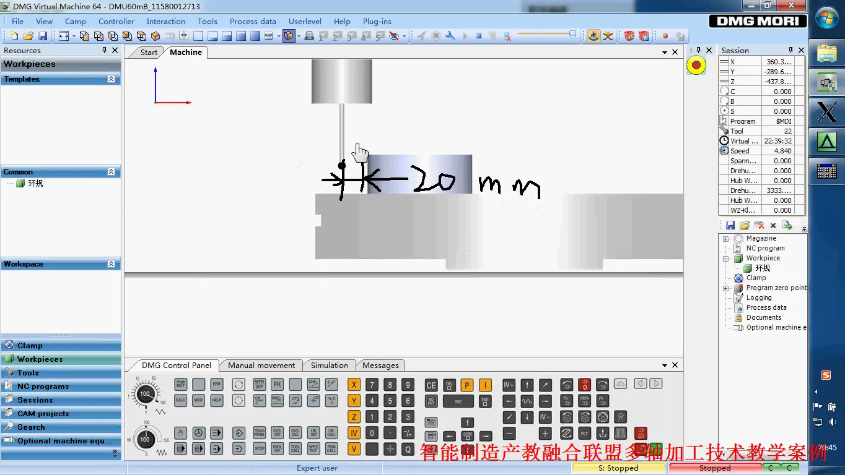The height and width of the screenshot is (475, 845).
Task: Switch to the Manual movement tab
Action: (x=261, y=366)
